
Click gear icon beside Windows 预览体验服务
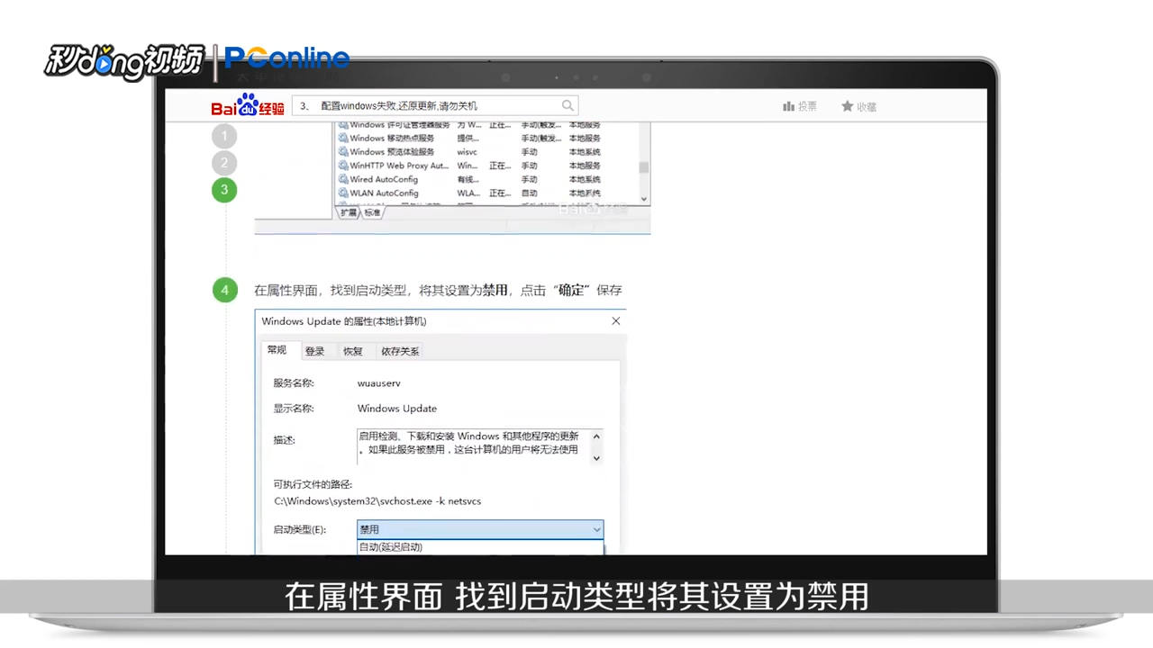pyautogui.click(x=343, y=152)
